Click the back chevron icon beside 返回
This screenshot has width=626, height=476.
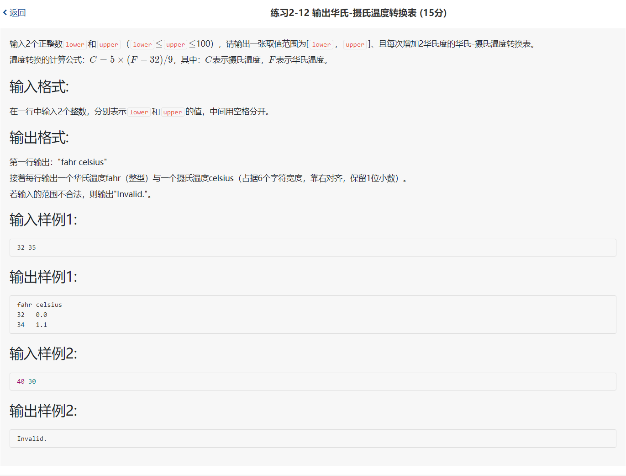(5, 13)
